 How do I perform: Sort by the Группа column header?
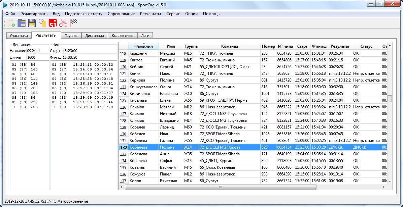tap(191, 46)
